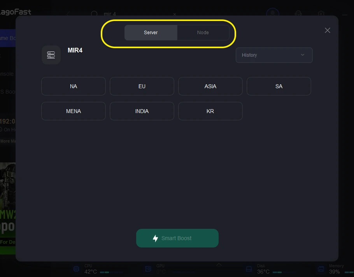Viewport: 354px width, 277px height.
Task: Click the Smart Boost button
Action: click(177, 238)
